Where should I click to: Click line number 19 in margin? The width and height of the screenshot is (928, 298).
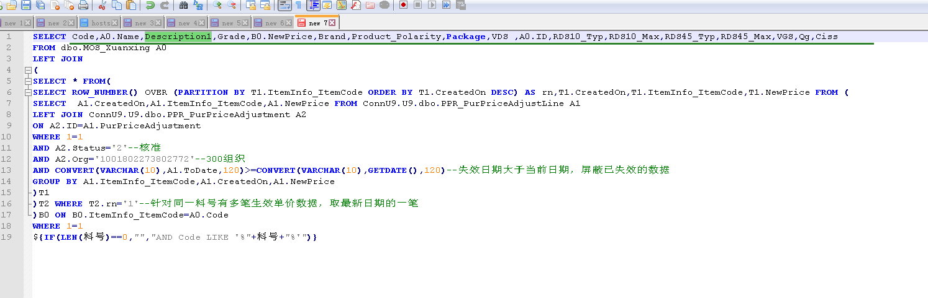point(7,237)
